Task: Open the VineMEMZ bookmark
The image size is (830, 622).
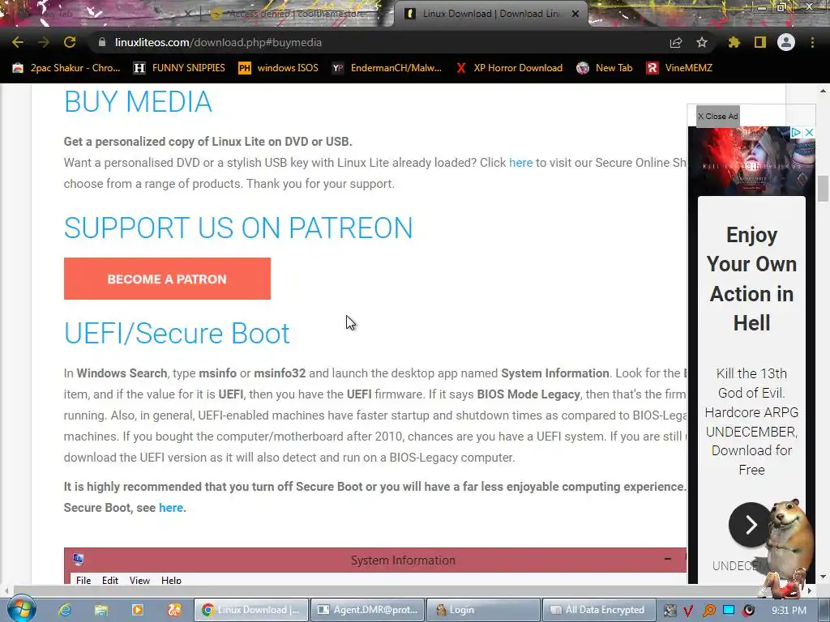Action: click(680, 68)
